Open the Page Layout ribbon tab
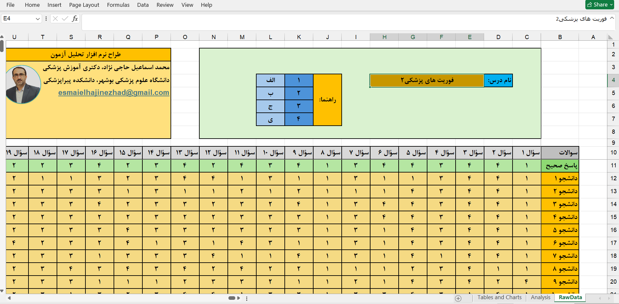619x304 pixels. [84, 5]
